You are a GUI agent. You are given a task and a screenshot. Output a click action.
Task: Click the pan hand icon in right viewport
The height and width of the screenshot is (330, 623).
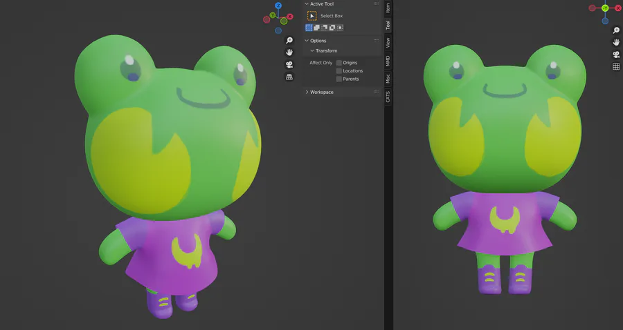point(616,42)
